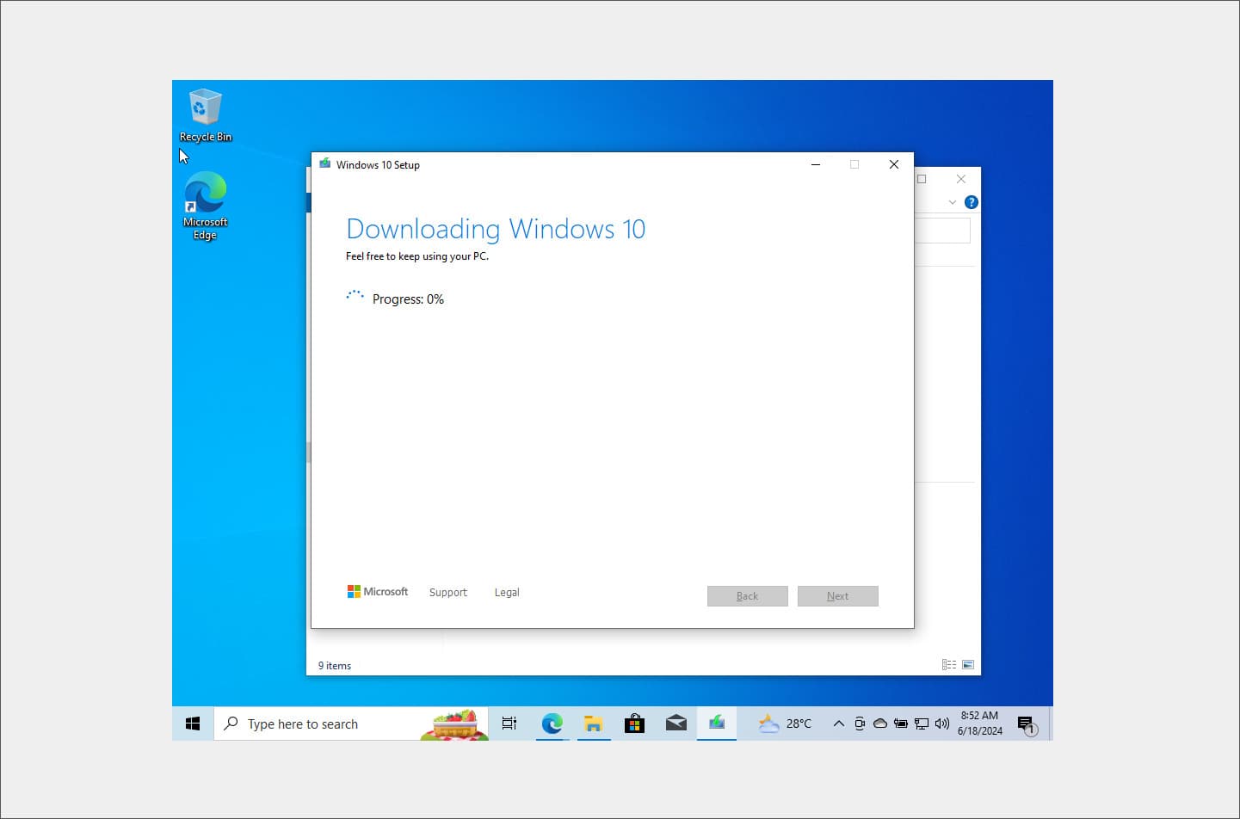The width and height of the screenshot is (1240, 819).
Task: Open the OneDrive cloud tray icon
Action: [880, 724]
